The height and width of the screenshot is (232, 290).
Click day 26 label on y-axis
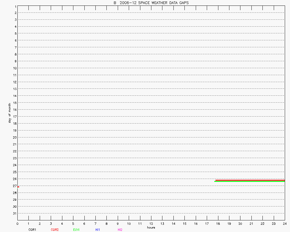click(14, 179)
